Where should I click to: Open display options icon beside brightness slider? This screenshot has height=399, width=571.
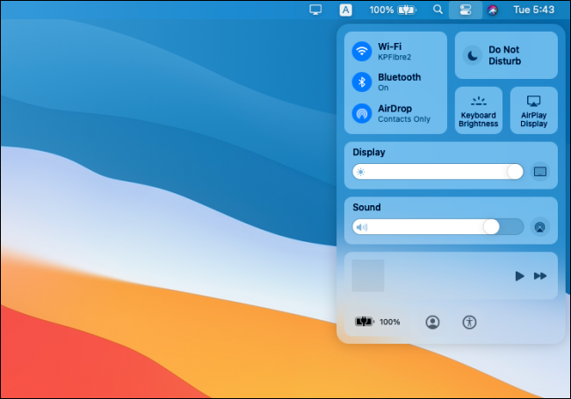[540, 172]
